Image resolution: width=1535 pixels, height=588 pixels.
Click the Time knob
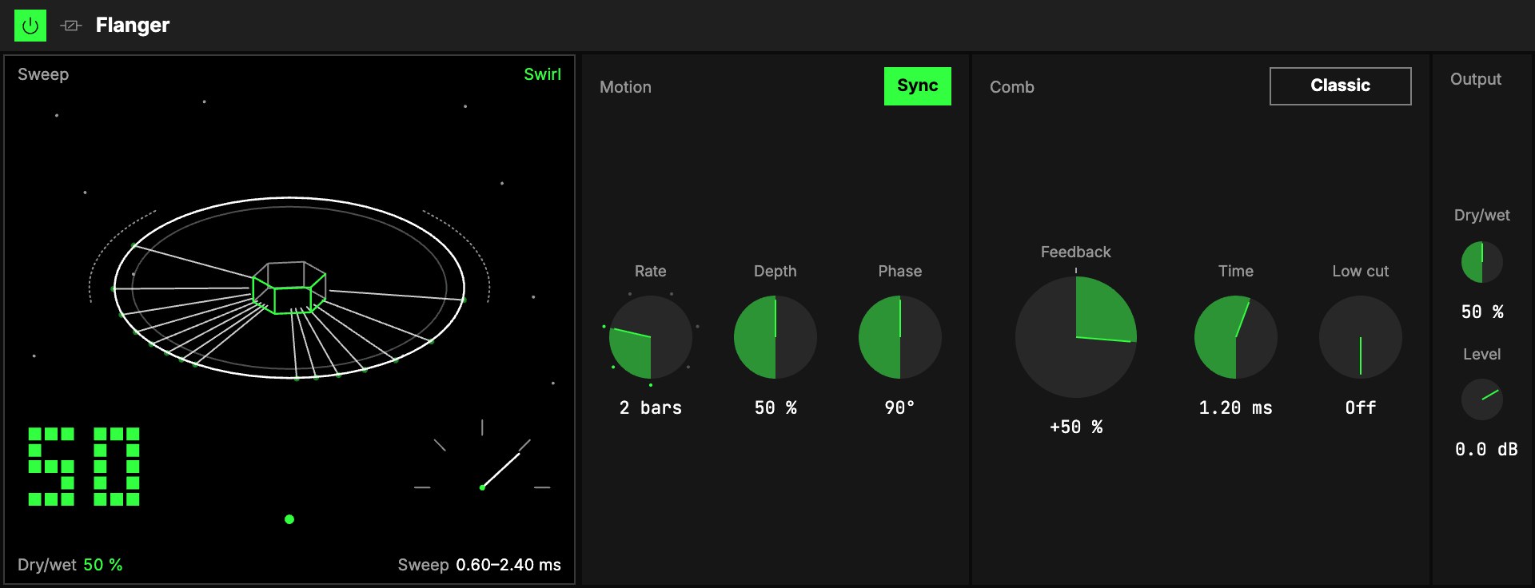(1236, 337)
